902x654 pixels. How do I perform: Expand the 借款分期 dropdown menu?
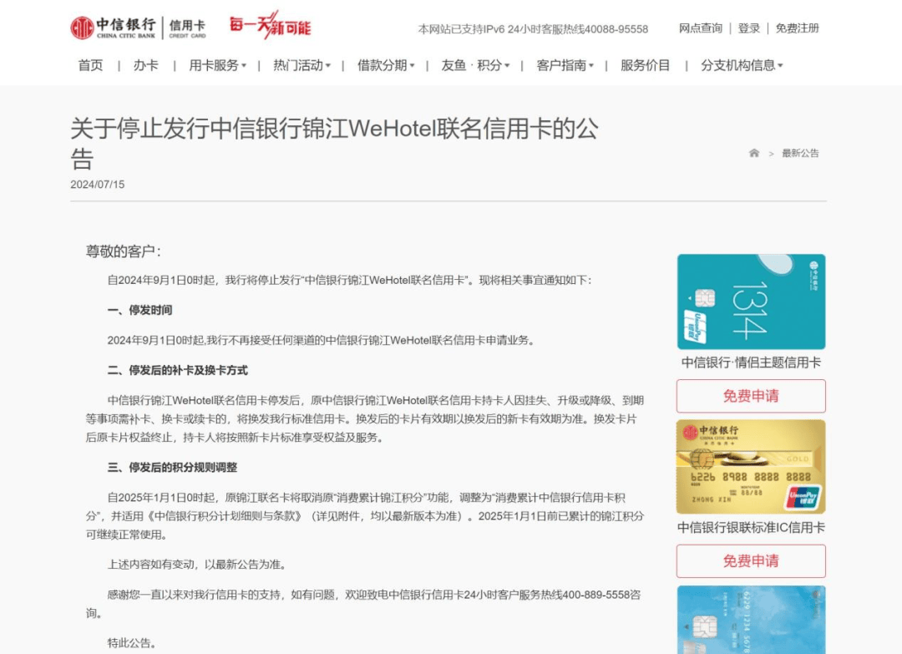click(385, 66)
